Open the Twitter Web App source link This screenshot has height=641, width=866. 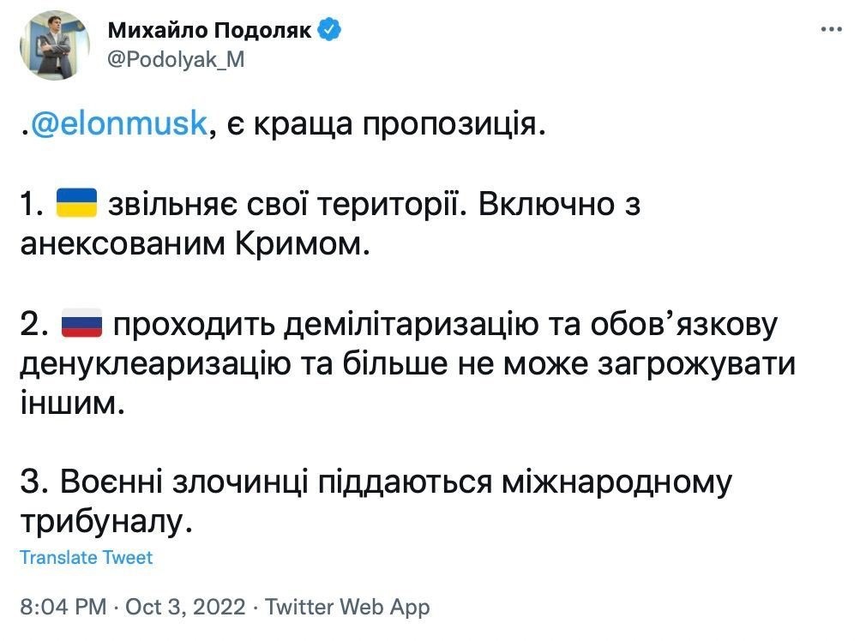(x=347, y=607)
